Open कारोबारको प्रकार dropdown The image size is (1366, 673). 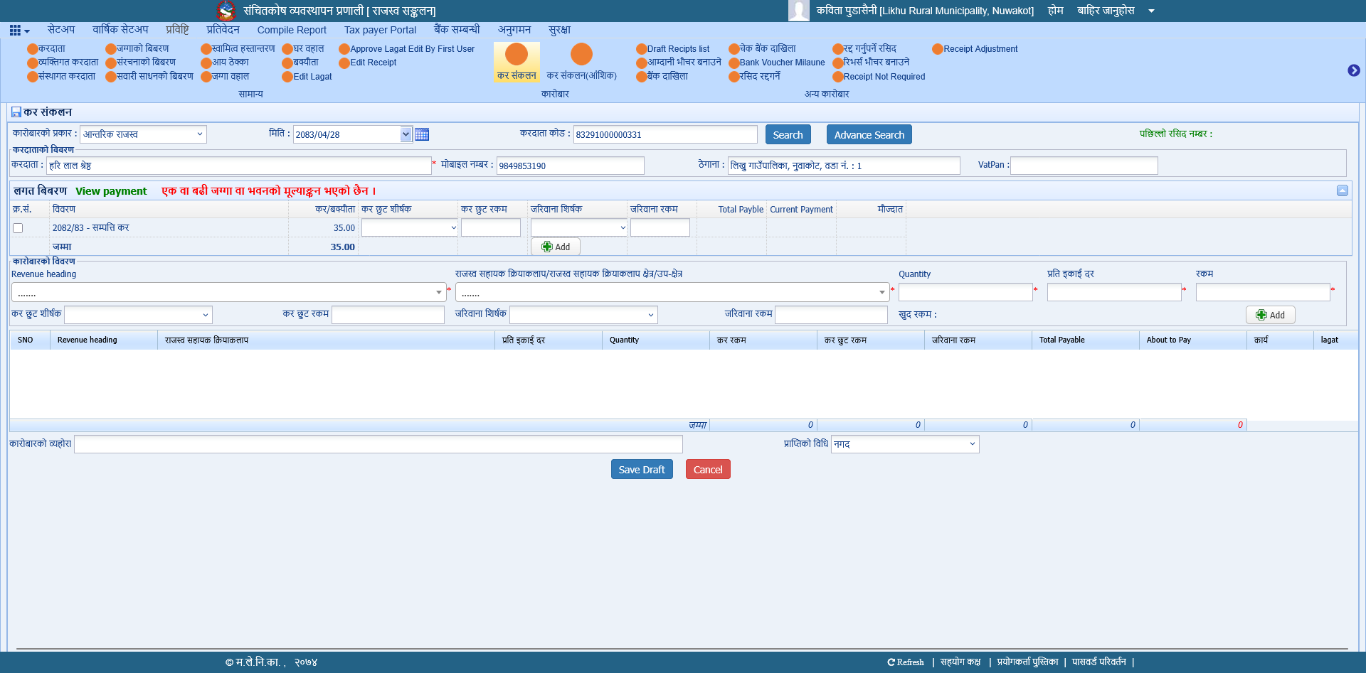(144, 134)
